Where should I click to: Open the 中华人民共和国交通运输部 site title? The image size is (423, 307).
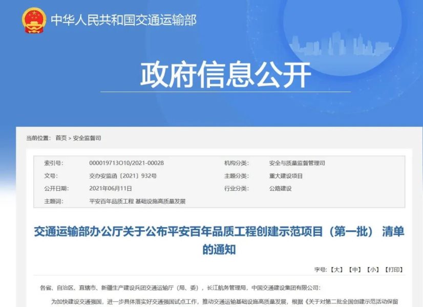123,20
